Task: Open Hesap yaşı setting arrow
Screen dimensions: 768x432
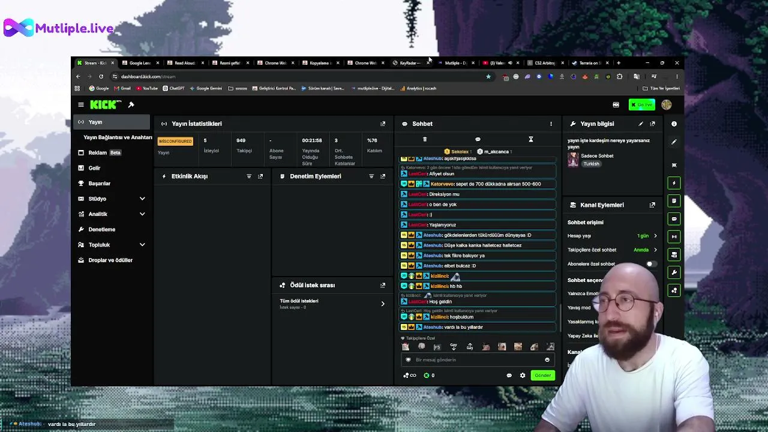Action: tap(655, 236)
